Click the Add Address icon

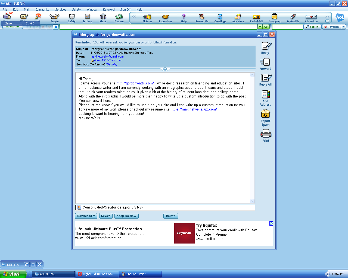[265, 98]
